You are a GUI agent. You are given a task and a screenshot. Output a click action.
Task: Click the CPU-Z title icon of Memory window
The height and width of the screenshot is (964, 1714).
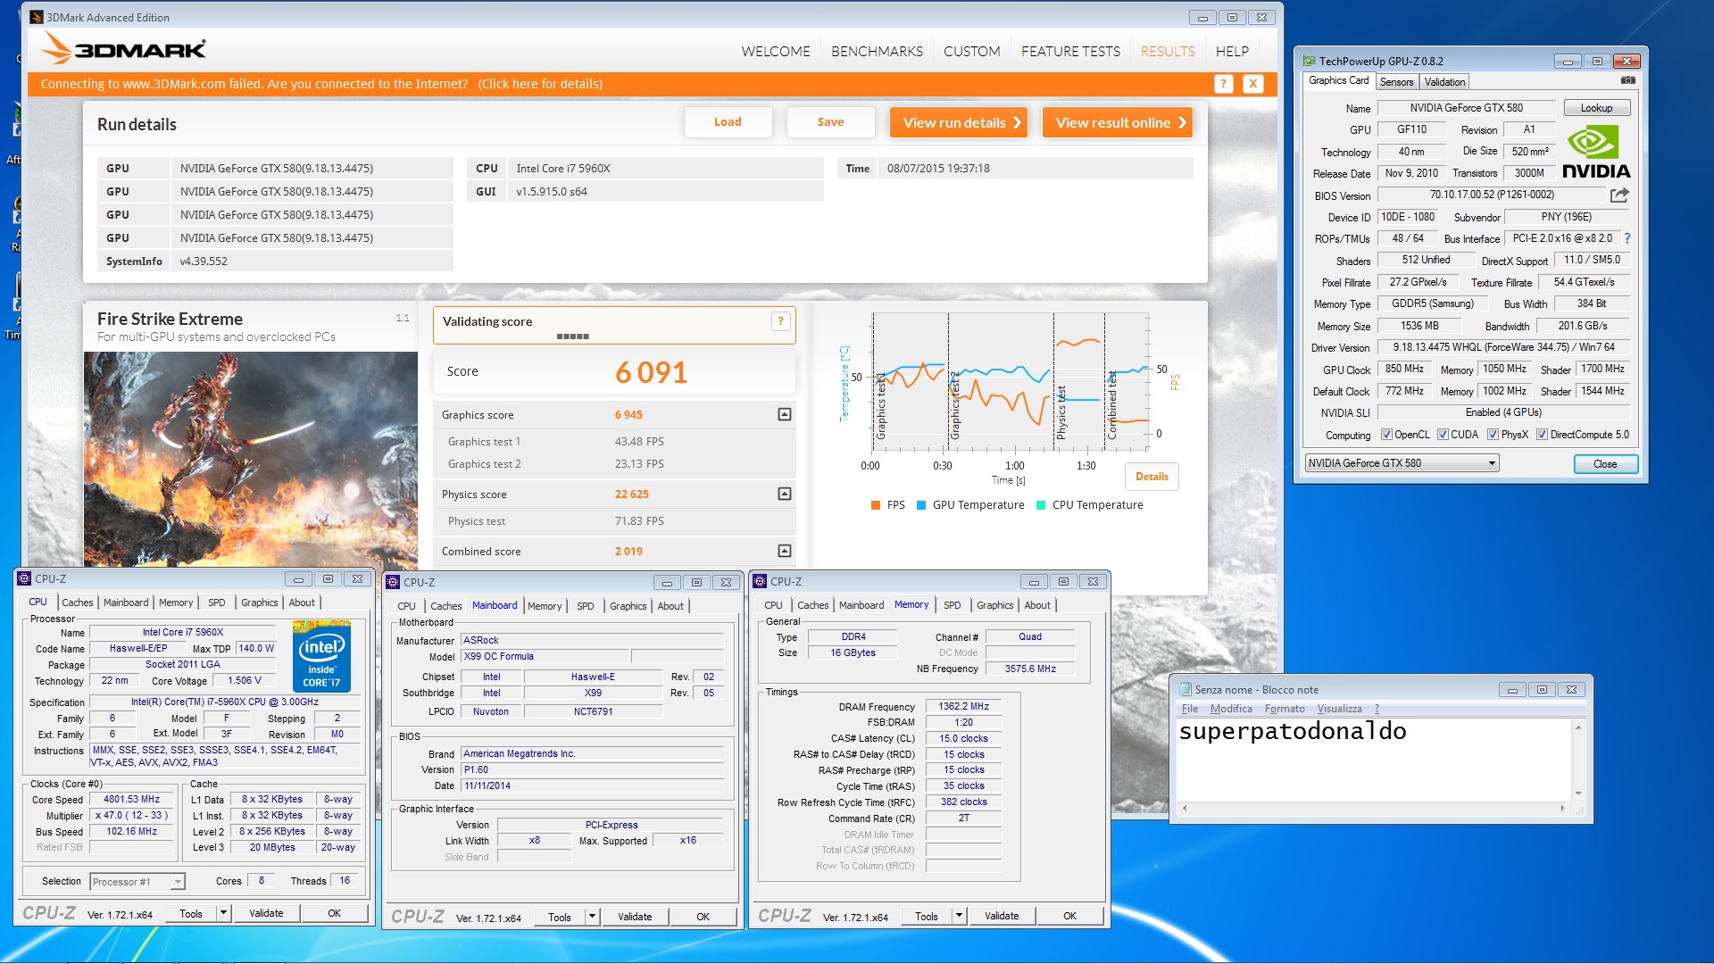click(x=761, y=581)
